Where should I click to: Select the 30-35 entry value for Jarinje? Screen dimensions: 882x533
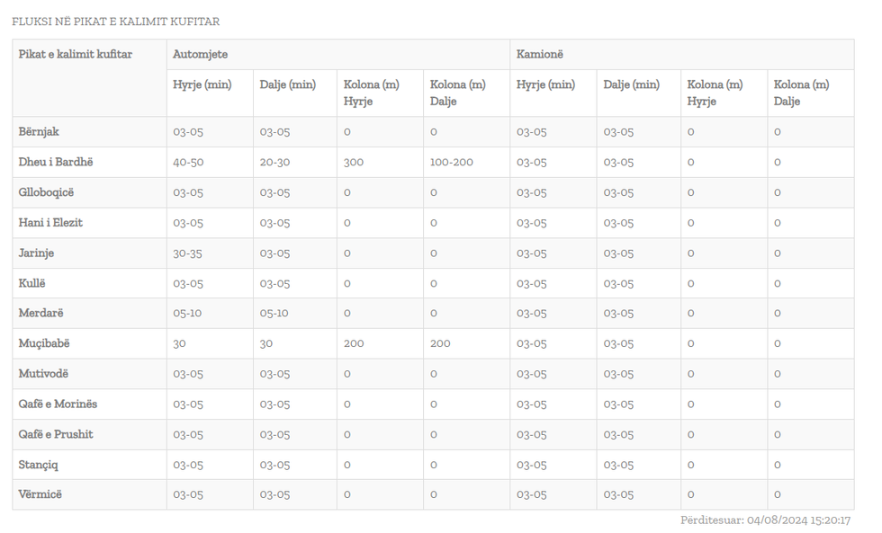187,253
